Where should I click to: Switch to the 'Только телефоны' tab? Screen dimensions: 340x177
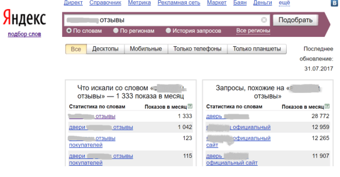tap(197, 49)
